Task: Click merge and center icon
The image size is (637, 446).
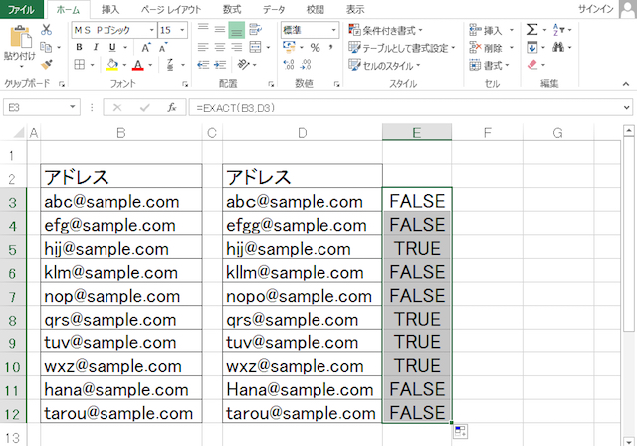Action: point(255,47)
